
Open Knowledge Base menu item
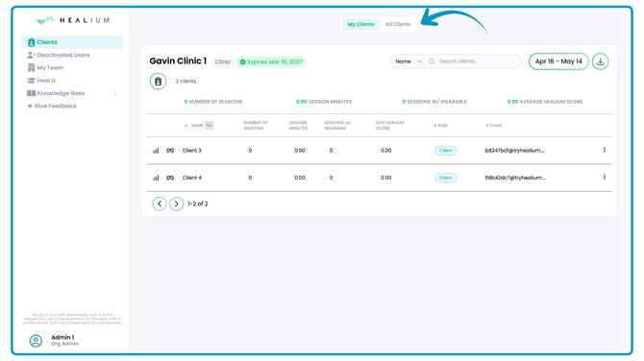pos(56,93)
